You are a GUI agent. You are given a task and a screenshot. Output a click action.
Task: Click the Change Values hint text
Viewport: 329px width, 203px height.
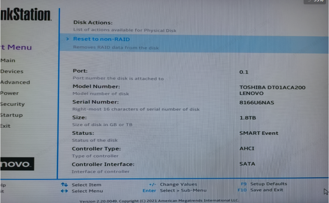(179, 184)
